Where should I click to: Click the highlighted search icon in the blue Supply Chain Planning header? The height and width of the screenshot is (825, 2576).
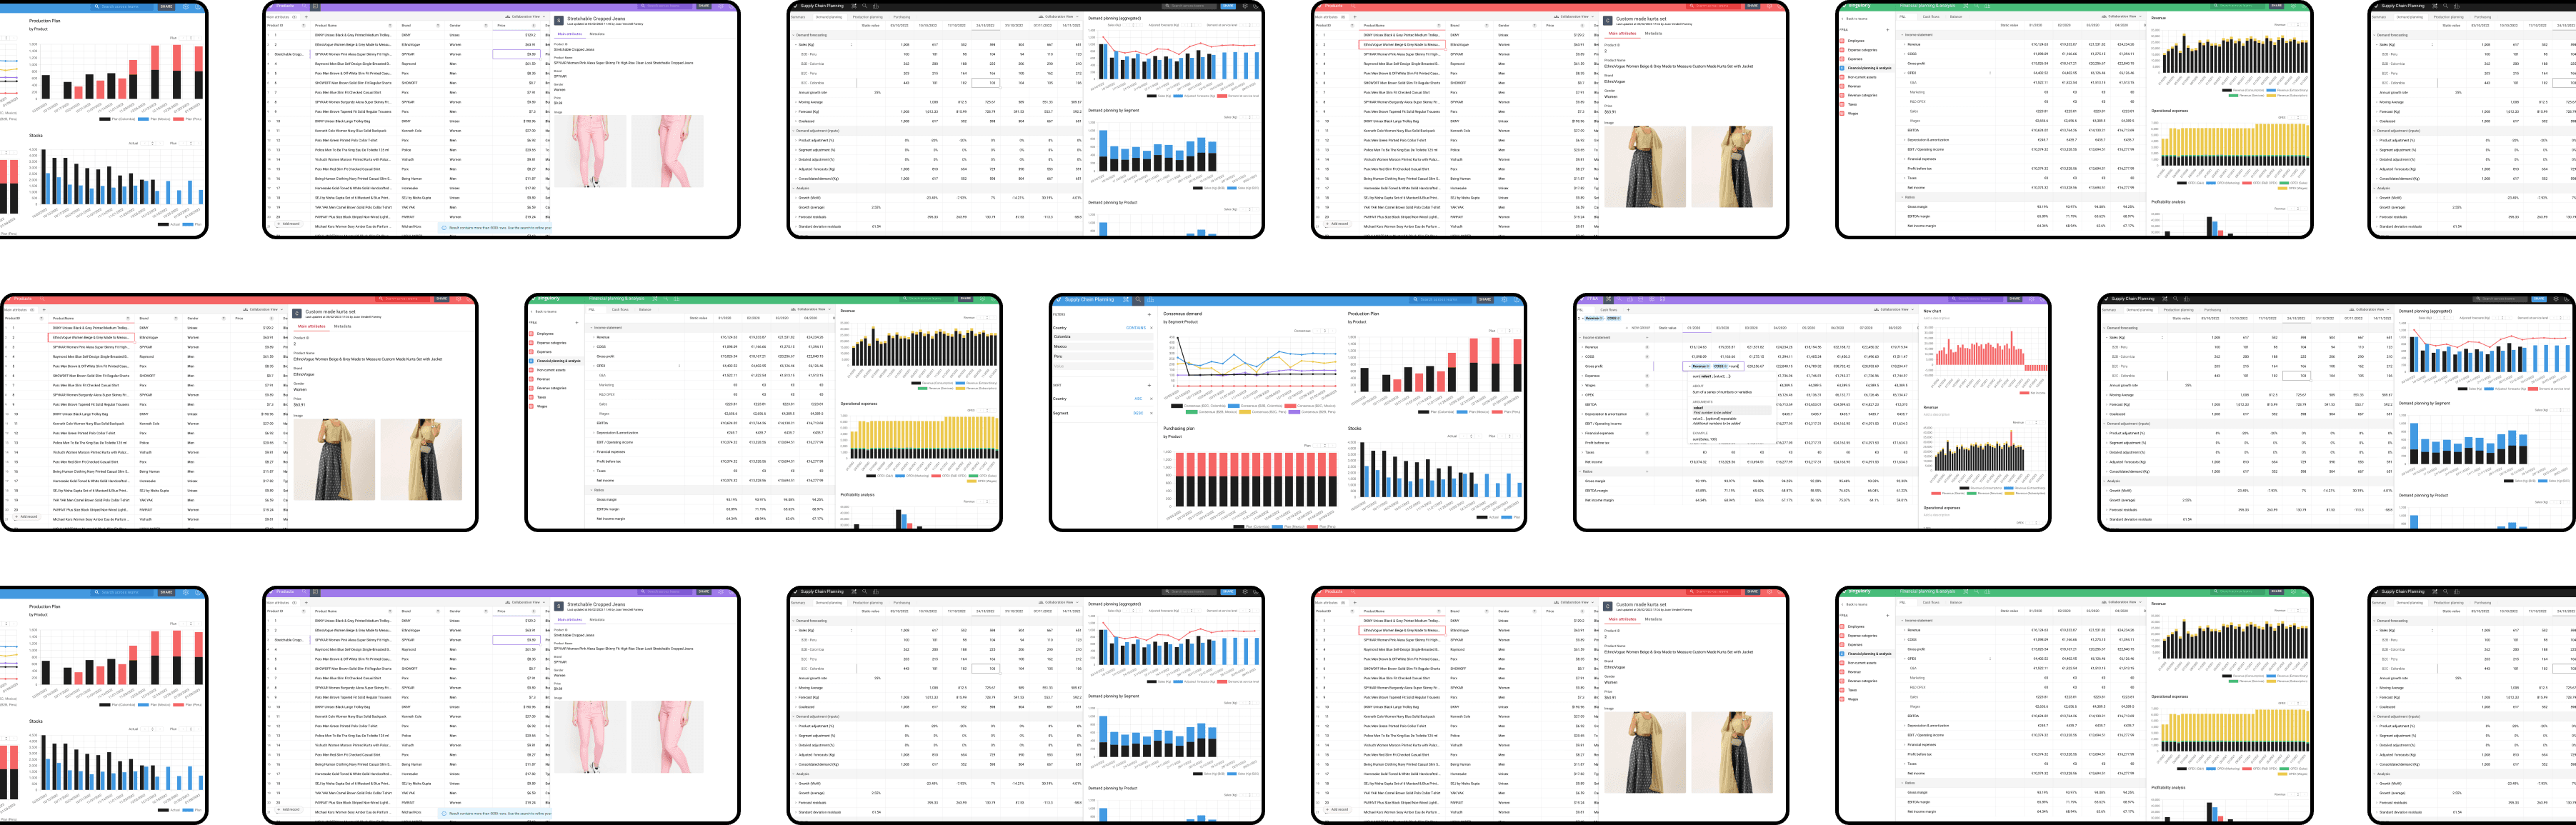pos(1139,300)
